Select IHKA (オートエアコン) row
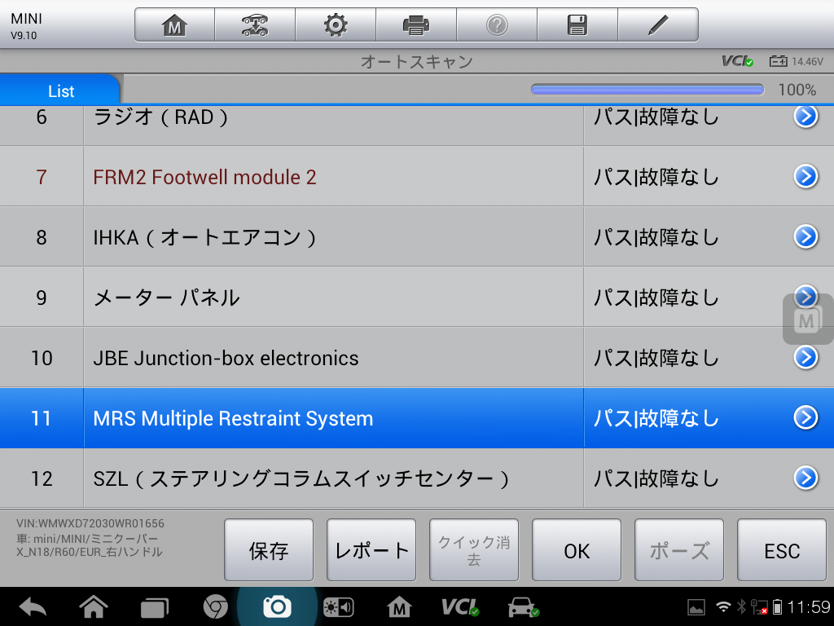The image size is (834, 626). pos(417,236)
